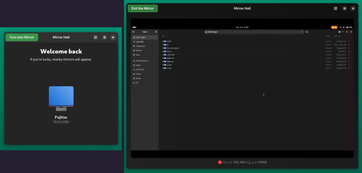Expand the Dokumentumok folder row in list
The image size is (362, 173).
(x=163, y=48)
